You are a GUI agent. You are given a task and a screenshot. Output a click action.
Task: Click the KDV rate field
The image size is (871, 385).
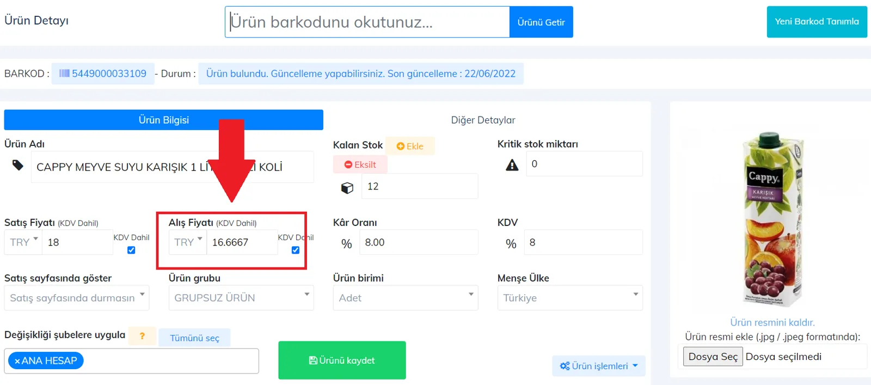583,242
